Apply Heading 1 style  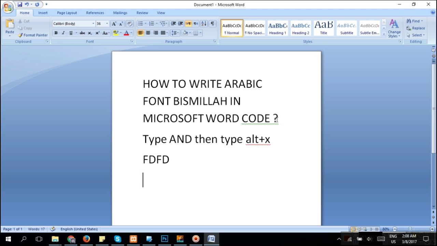[x=278, y=28]
